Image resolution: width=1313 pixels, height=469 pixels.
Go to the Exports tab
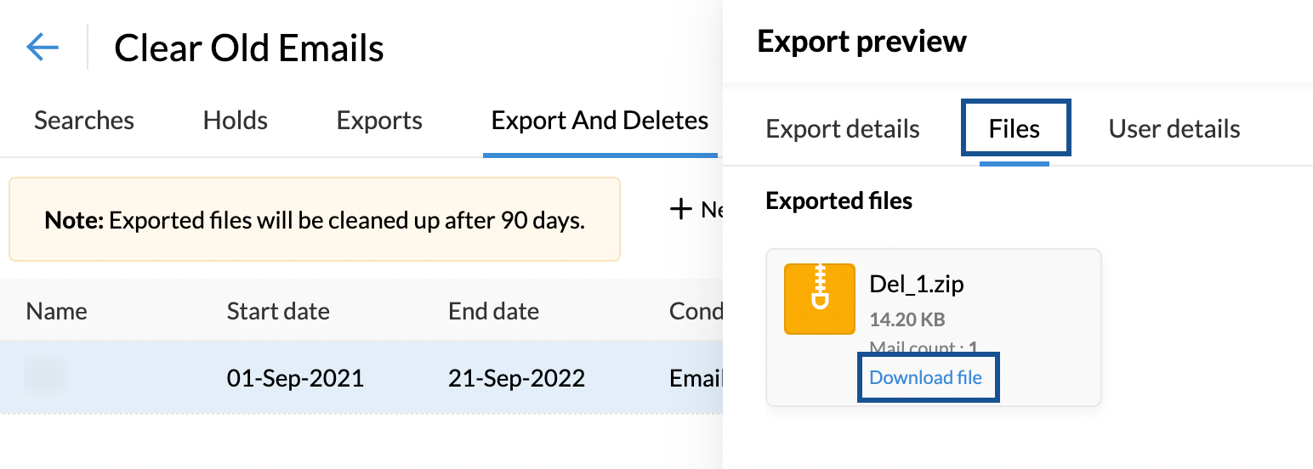click(379, 121)
